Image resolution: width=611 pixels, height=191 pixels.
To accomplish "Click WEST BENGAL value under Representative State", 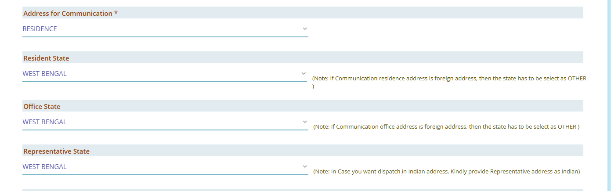I will click(45, 167).
